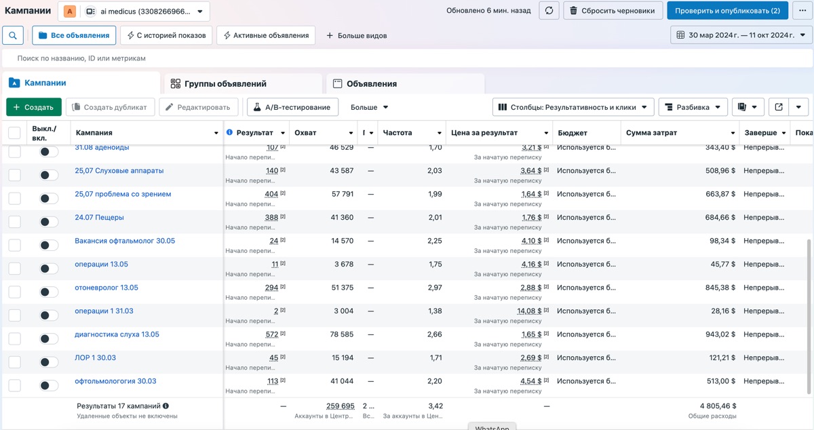This screenshot has height=430, width=814.
Task: Open Охват column header dropdown arrow
Action: tap(351, 133)
